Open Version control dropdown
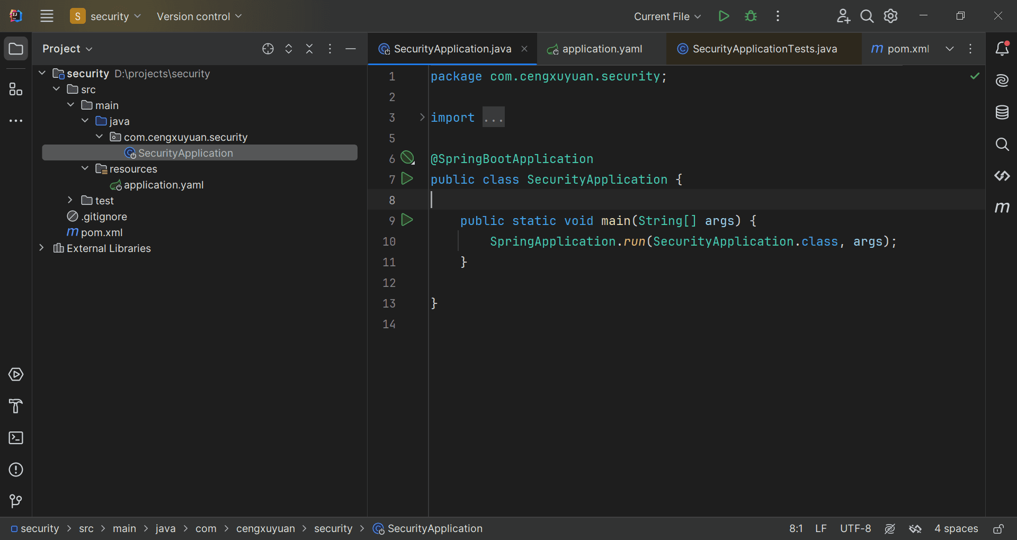 (x=199, y=16)
